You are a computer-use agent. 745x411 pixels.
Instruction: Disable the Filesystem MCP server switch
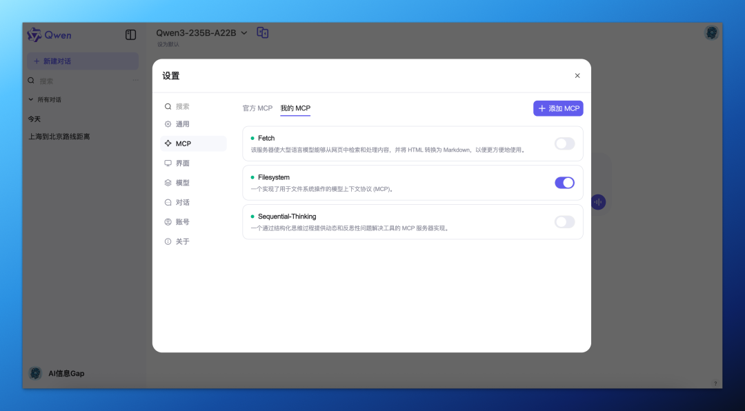point(564,183)
